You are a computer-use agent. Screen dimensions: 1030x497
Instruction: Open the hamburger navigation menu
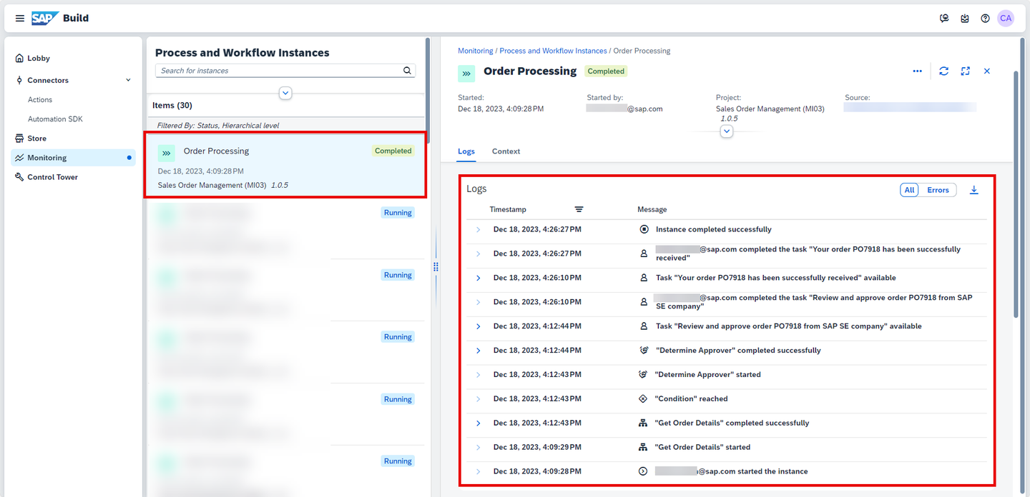19,19
